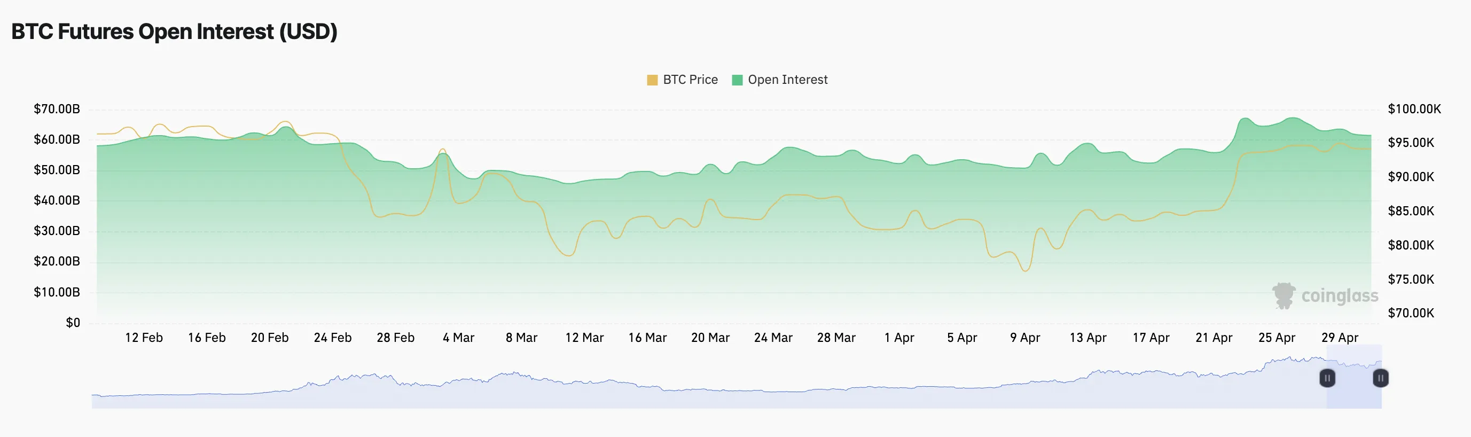This screenshot has height=437, width=1471.
Task: Click the $85.00K price axis label
Action: click(1411, 212)
